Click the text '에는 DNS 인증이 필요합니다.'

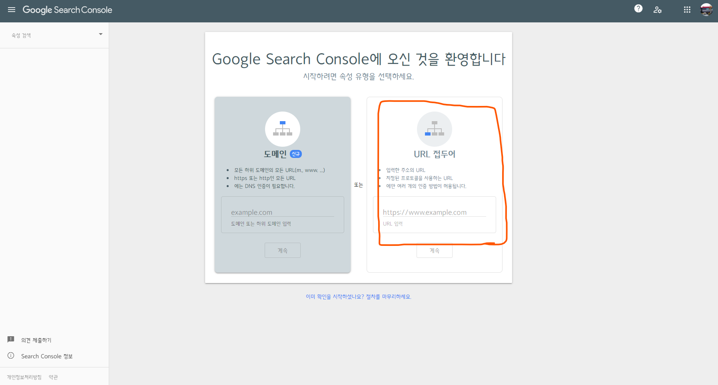point(264,186)
